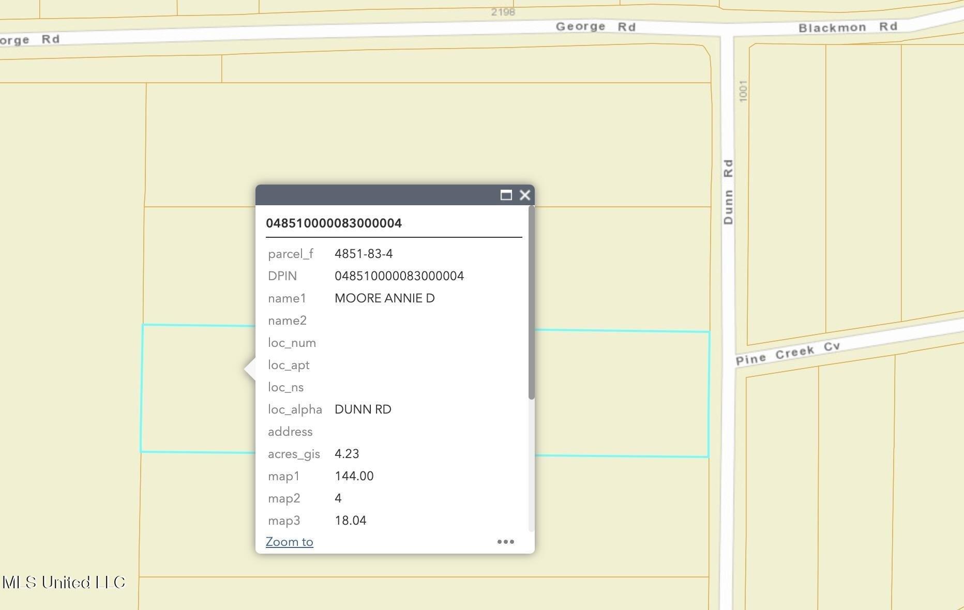
Task: Open the popup's three-dot more options menu
Action: point(505,542)
